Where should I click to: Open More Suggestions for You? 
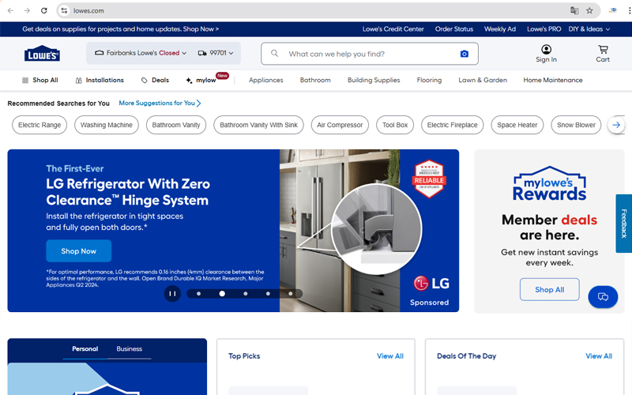[x=160, y=103]
